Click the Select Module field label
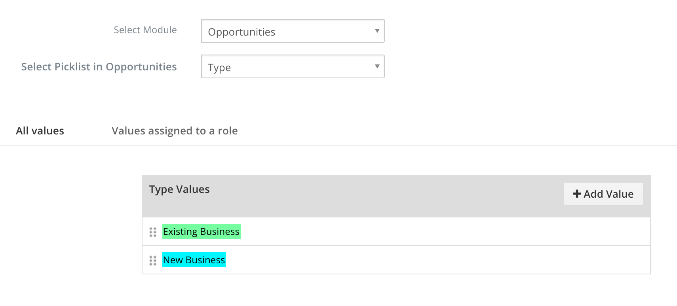Screen dimensions: 677x306 tap(145, 30)
